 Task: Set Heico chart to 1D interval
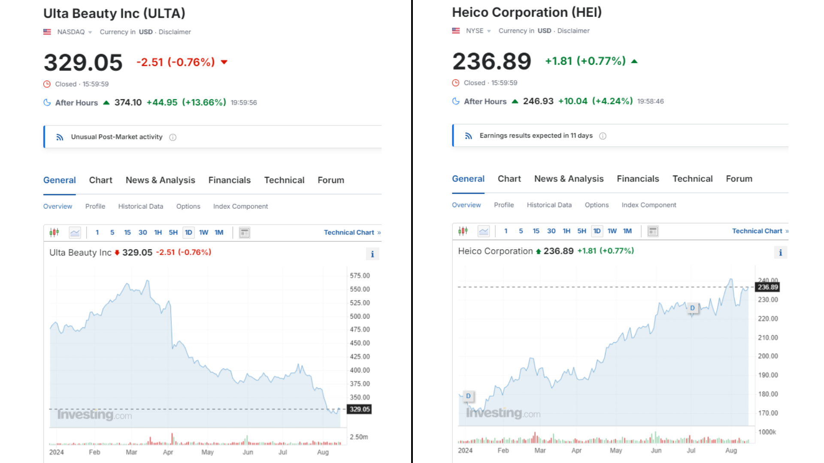pos(597,231)
